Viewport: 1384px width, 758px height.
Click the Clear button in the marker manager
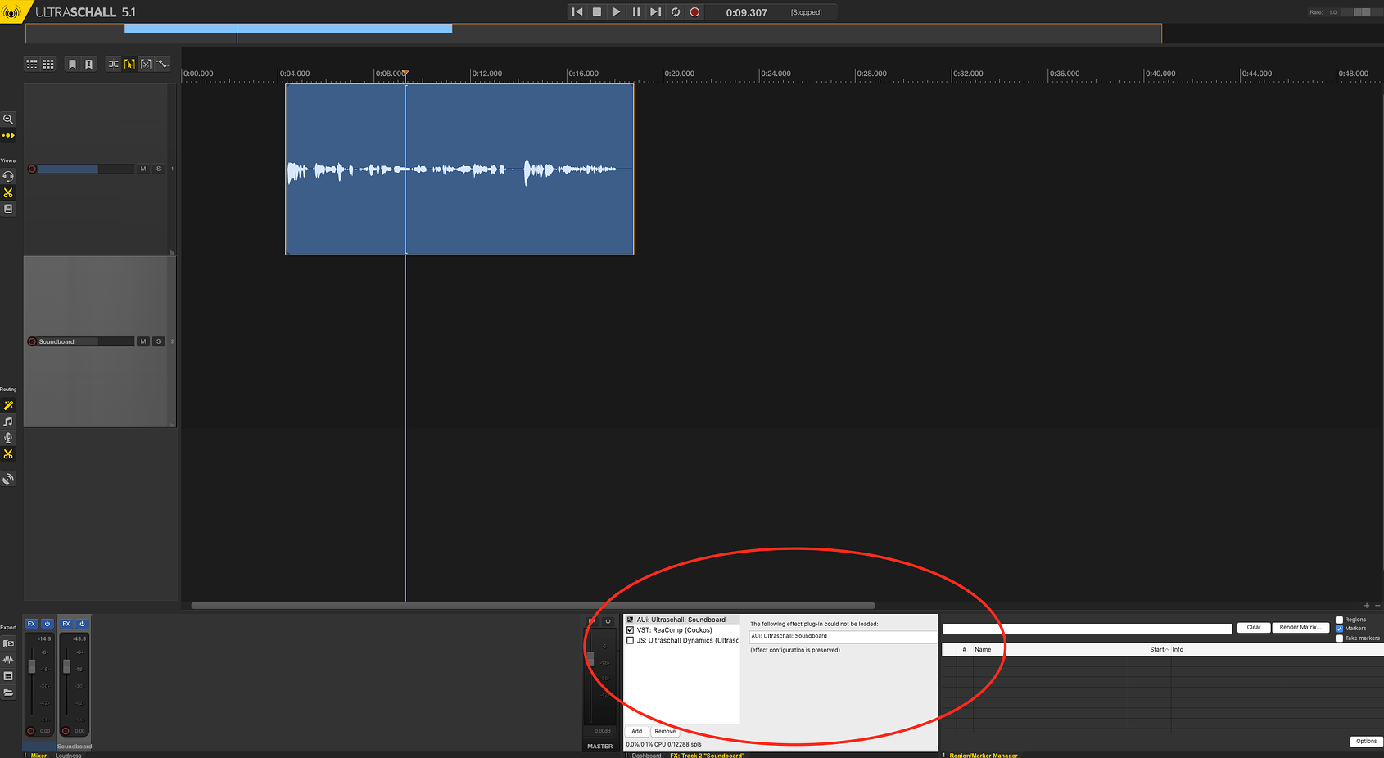pos(1254,628)
